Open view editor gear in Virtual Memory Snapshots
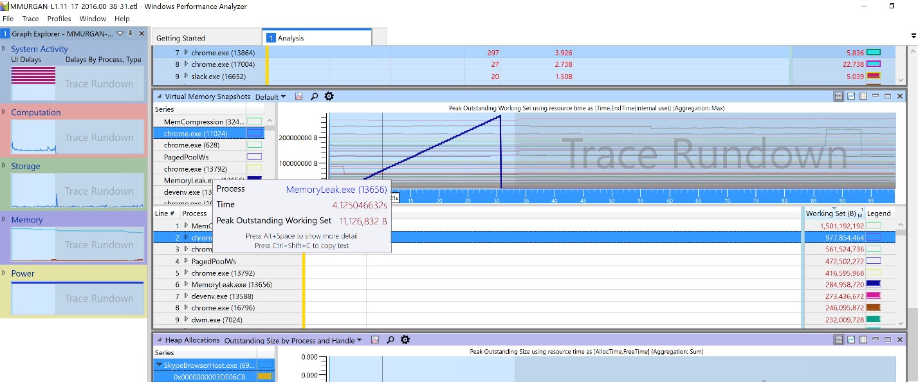Image resolution: width=918 pixels, height=382 pixels. pyautogui.click(x=329, y=96)
